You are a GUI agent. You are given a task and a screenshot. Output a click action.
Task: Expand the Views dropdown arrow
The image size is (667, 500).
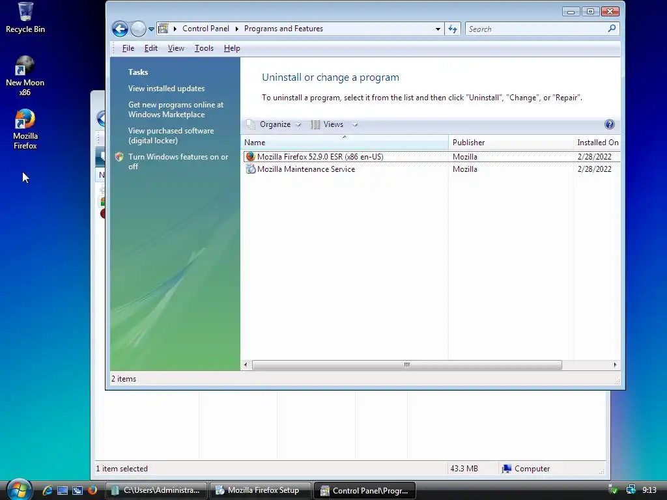coord(355,124)
